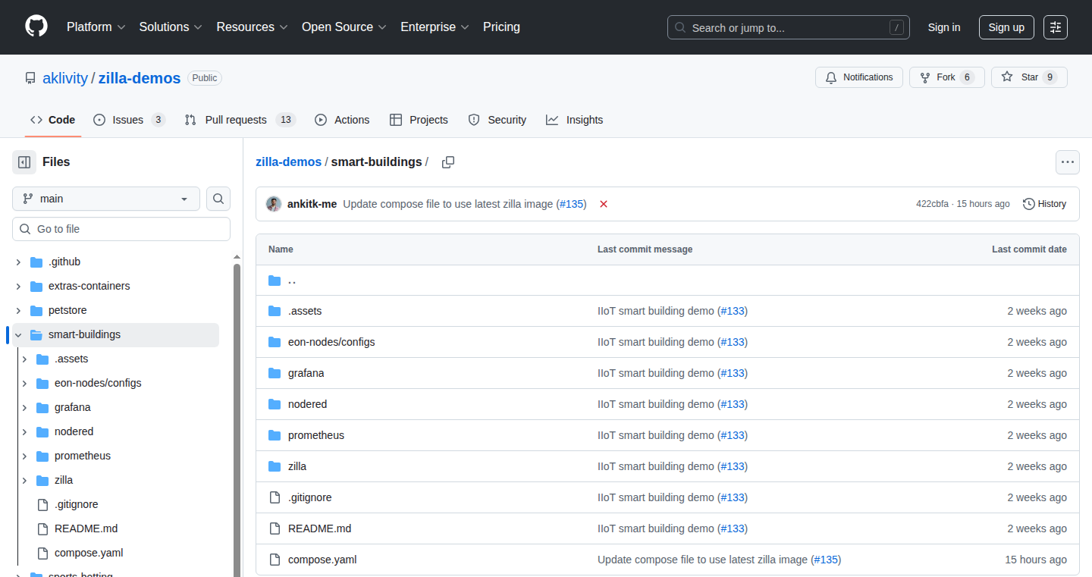Collapse the Files tree side panel icon
The image size is (1092, 577).
24,161
